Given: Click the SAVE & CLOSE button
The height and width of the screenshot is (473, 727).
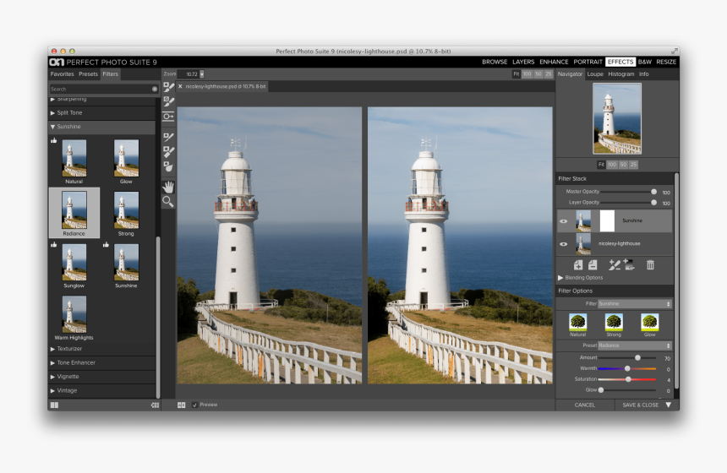Looking at the screenshot, I should (x=640, y=405).
